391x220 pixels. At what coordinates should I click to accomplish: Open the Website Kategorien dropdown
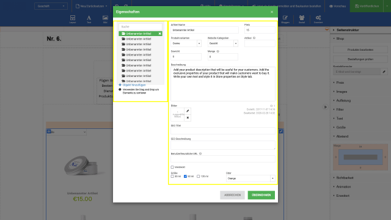click(x=222, y=43)
